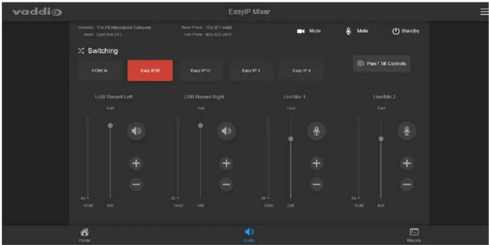Mute video with the camera Mute button

click(x=309, y=31)
